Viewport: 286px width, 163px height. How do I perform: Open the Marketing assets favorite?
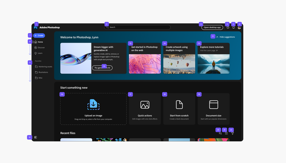coord(43,67)
